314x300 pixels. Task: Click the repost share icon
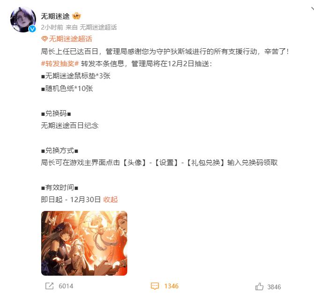50,286
